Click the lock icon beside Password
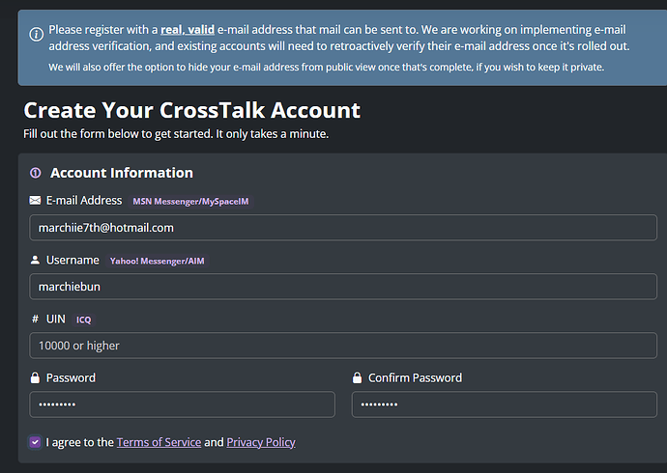 click(x=35, y=377)
